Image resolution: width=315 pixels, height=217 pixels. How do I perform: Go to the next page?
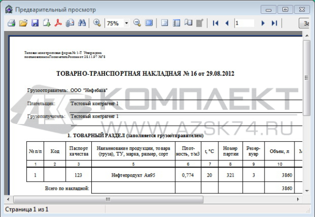click(263, 23)
